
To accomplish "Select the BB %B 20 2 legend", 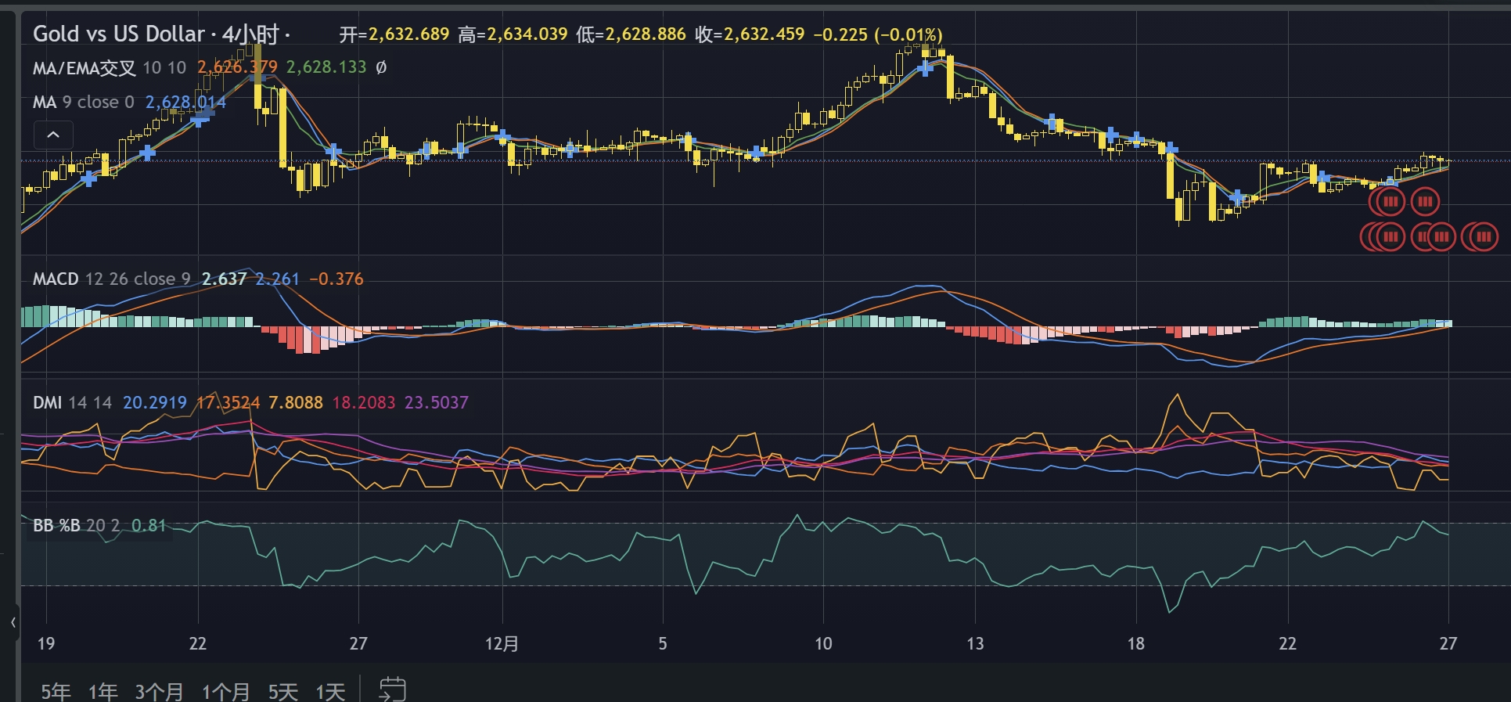I will (77, 525).
